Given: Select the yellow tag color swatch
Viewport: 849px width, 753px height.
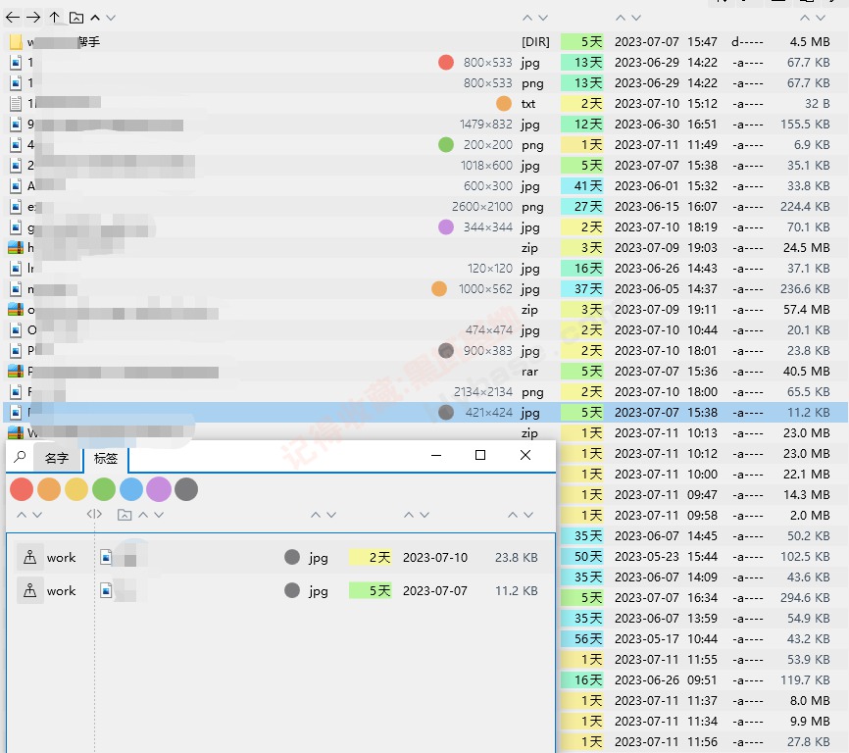Looking at the screenshot, I should pos(76,489).
